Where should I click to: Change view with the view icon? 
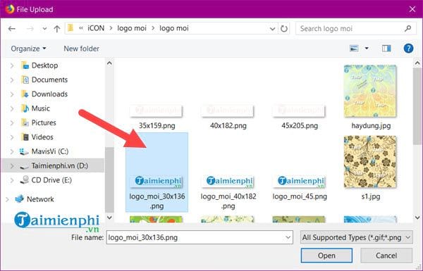pyautogui.click(x=354, y=49)
